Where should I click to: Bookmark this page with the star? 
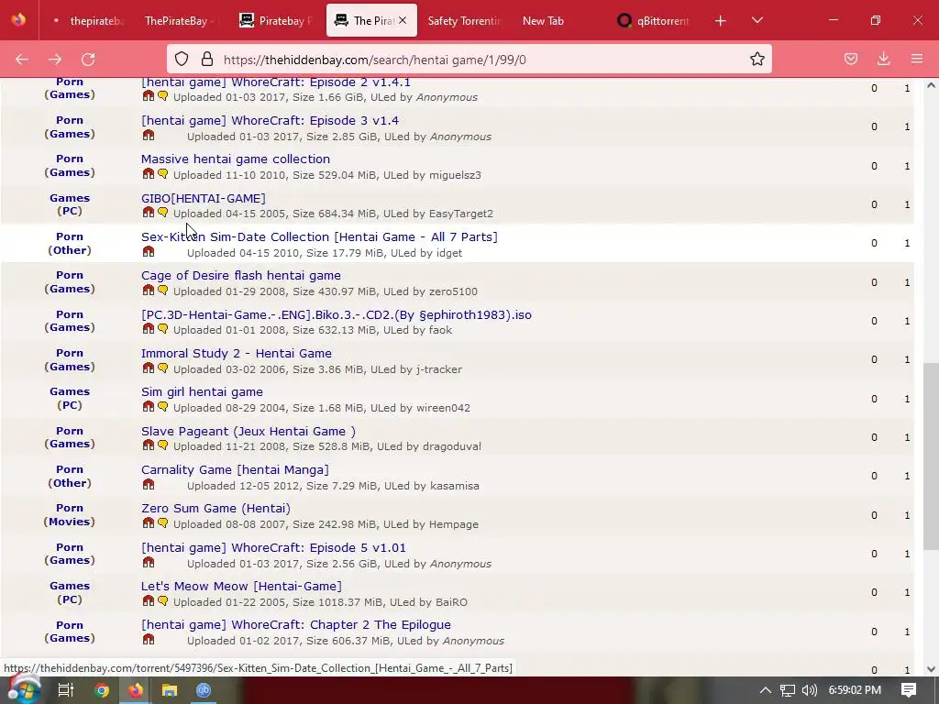coord(757,59)
